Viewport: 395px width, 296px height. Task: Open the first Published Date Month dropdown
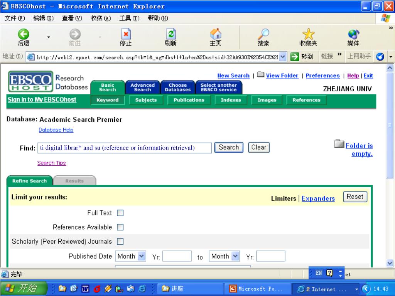(x=130, y=256)
